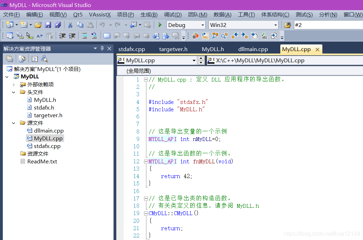
Task: Open the MyDLL.cpp file navigation dropdown
Action: [x=194, y=61]
